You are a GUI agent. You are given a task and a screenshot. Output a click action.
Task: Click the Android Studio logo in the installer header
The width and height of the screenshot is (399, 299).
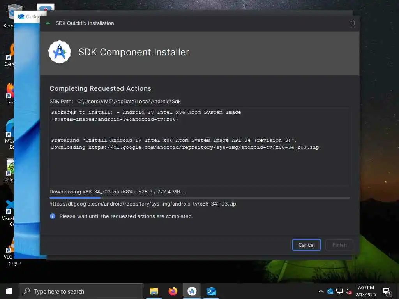point(60,52)
